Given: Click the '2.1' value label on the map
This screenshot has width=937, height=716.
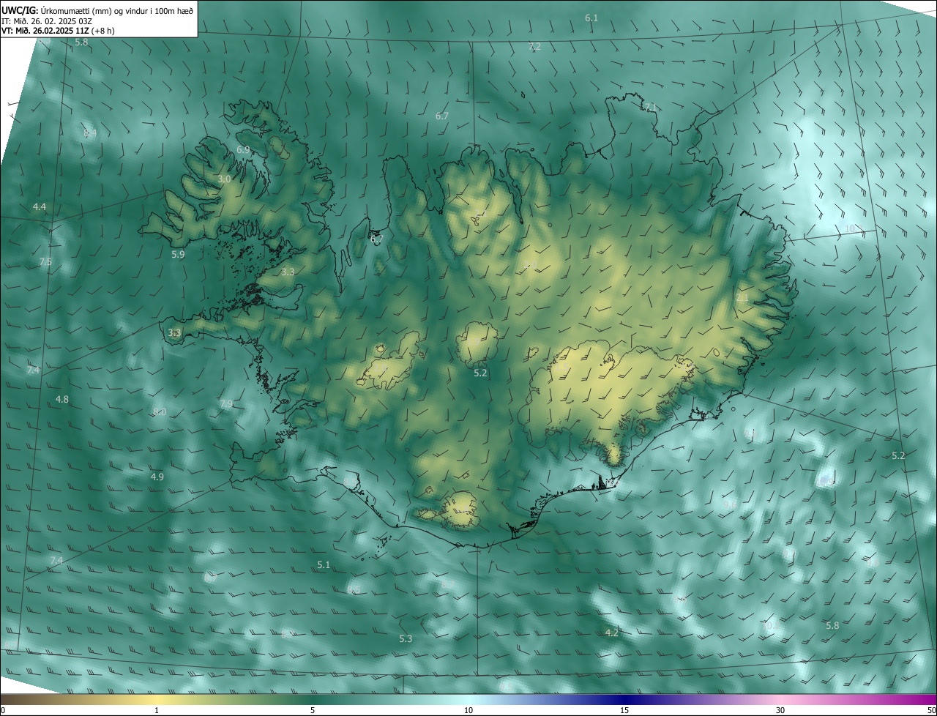Looking at the screenshot, I should coord(742,298).
